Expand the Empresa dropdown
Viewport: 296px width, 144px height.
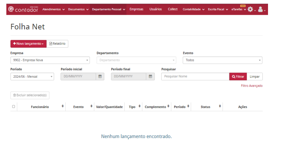coord(50,60)
